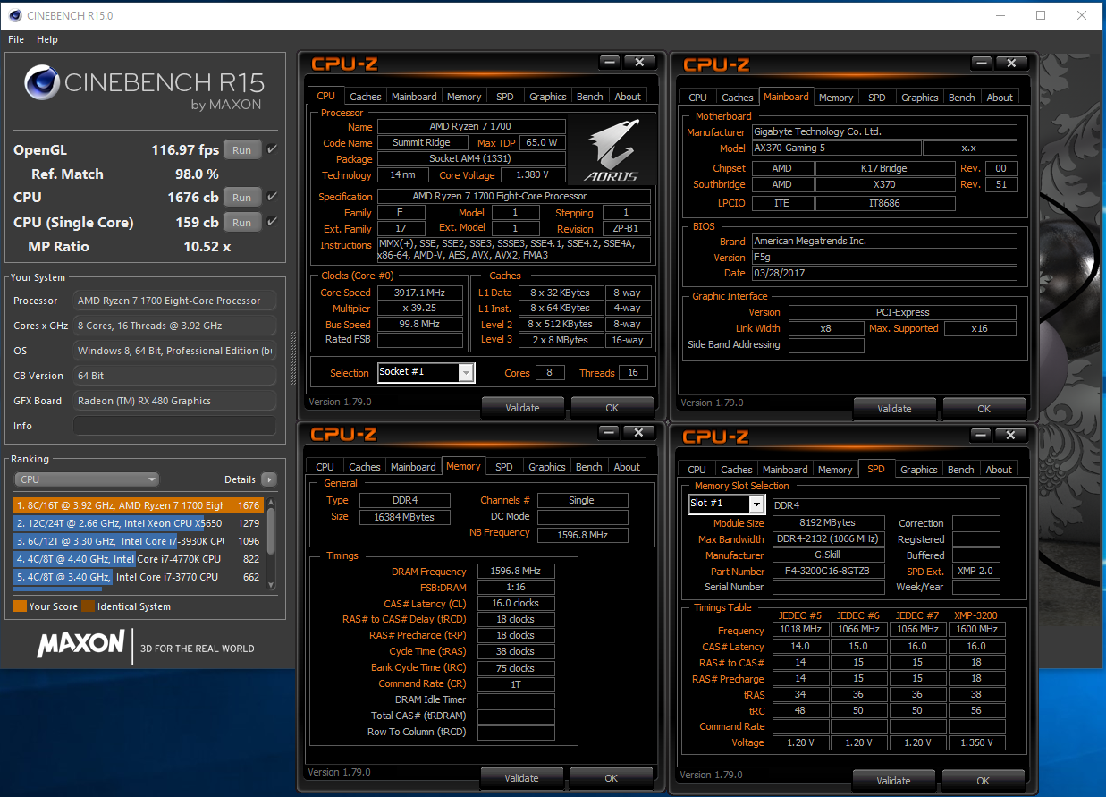Open the Bench tab in the CPU window
The height and width of the screenshot is (797, 1106).
[589, 97]
